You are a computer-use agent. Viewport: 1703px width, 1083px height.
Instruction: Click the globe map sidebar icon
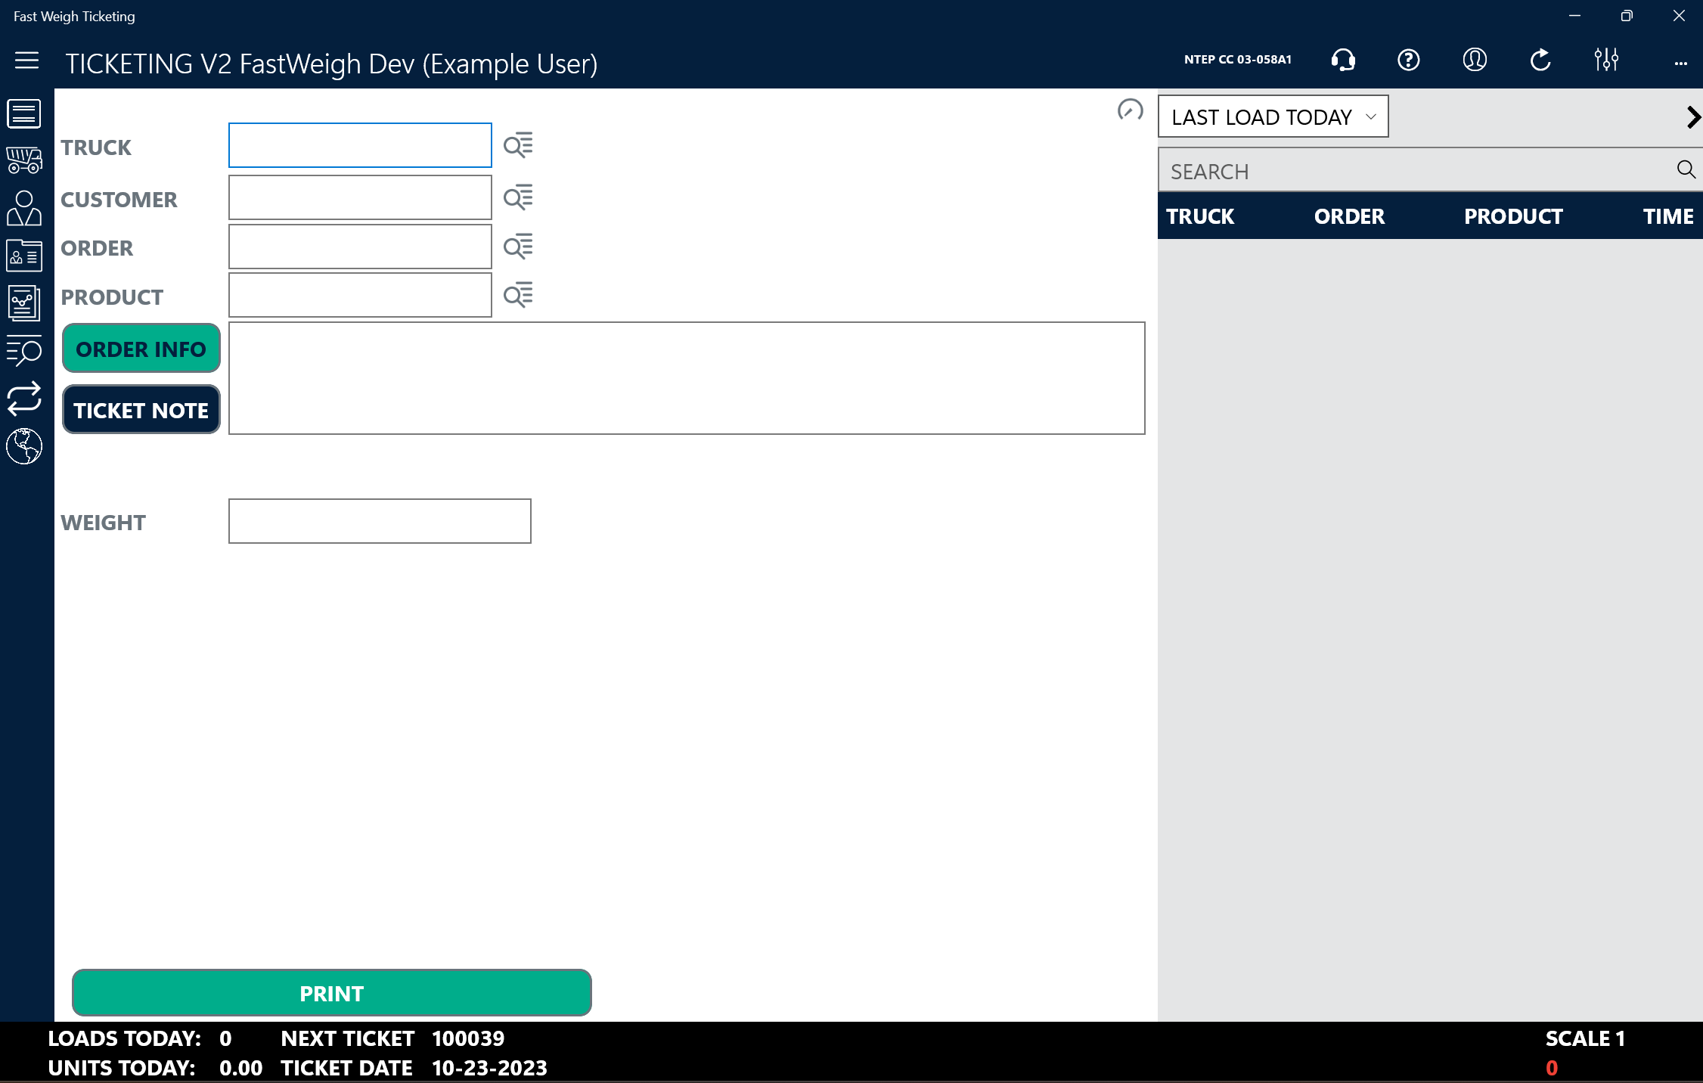point(24,446)
